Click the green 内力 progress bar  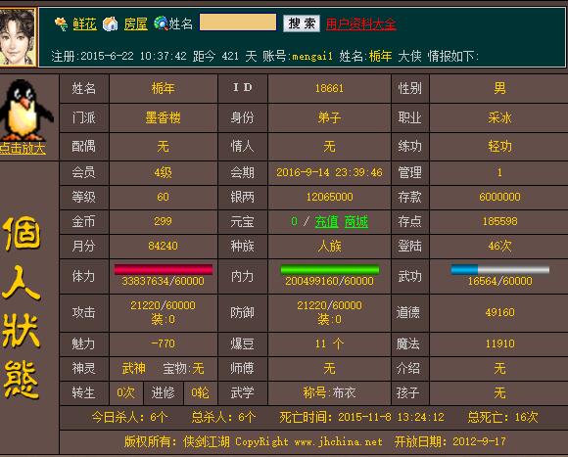coord(330,269)
